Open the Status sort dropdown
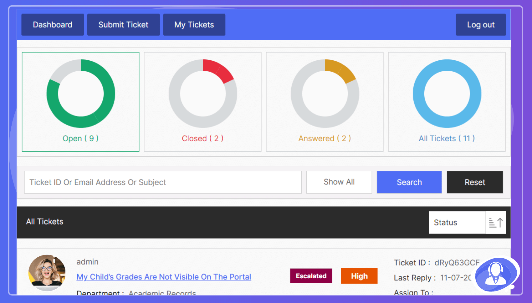This screenshot has height=303, width=532. pyautogui.click(x=457, y=223)
